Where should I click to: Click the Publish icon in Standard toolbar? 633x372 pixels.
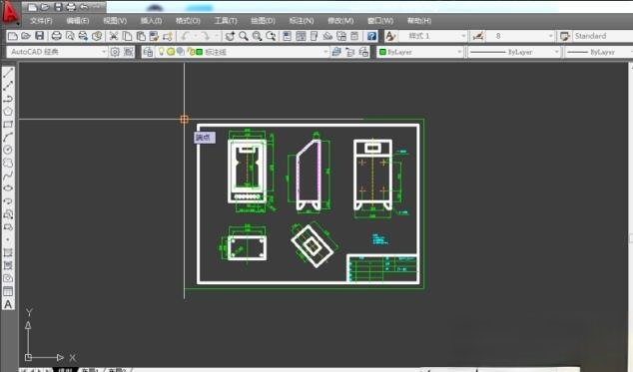(x=83, y=36)
